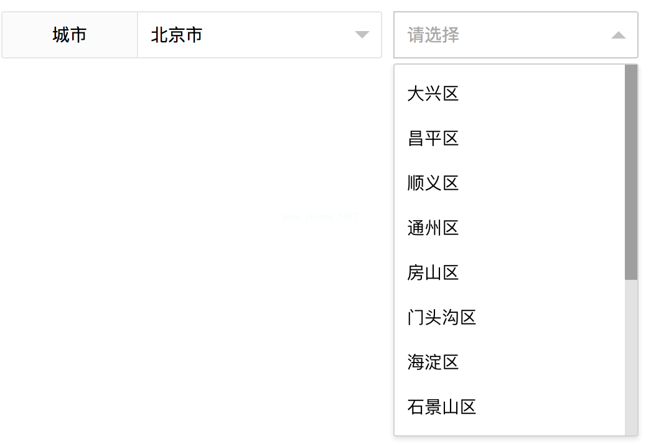Click the 城市 field label

coord(70,35)
